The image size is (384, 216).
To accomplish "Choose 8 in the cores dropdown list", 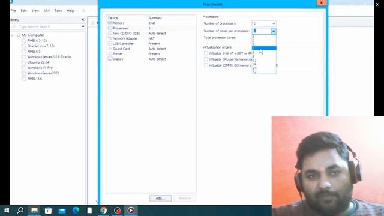I will (x=264, y=56).
